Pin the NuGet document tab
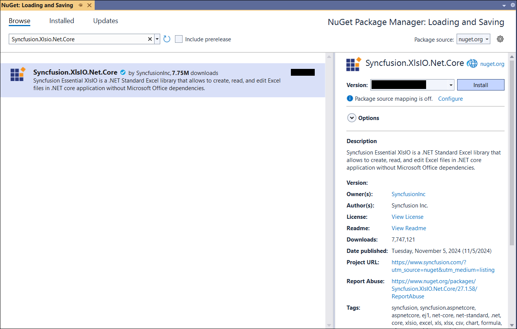This screenshot has width=517, height=329. click(x=80, y=5)
